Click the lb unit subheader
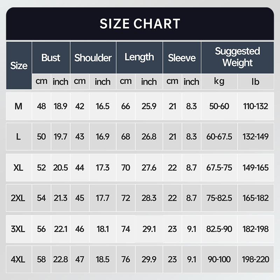Screen dimensions: 280x280 click(255, 82)
